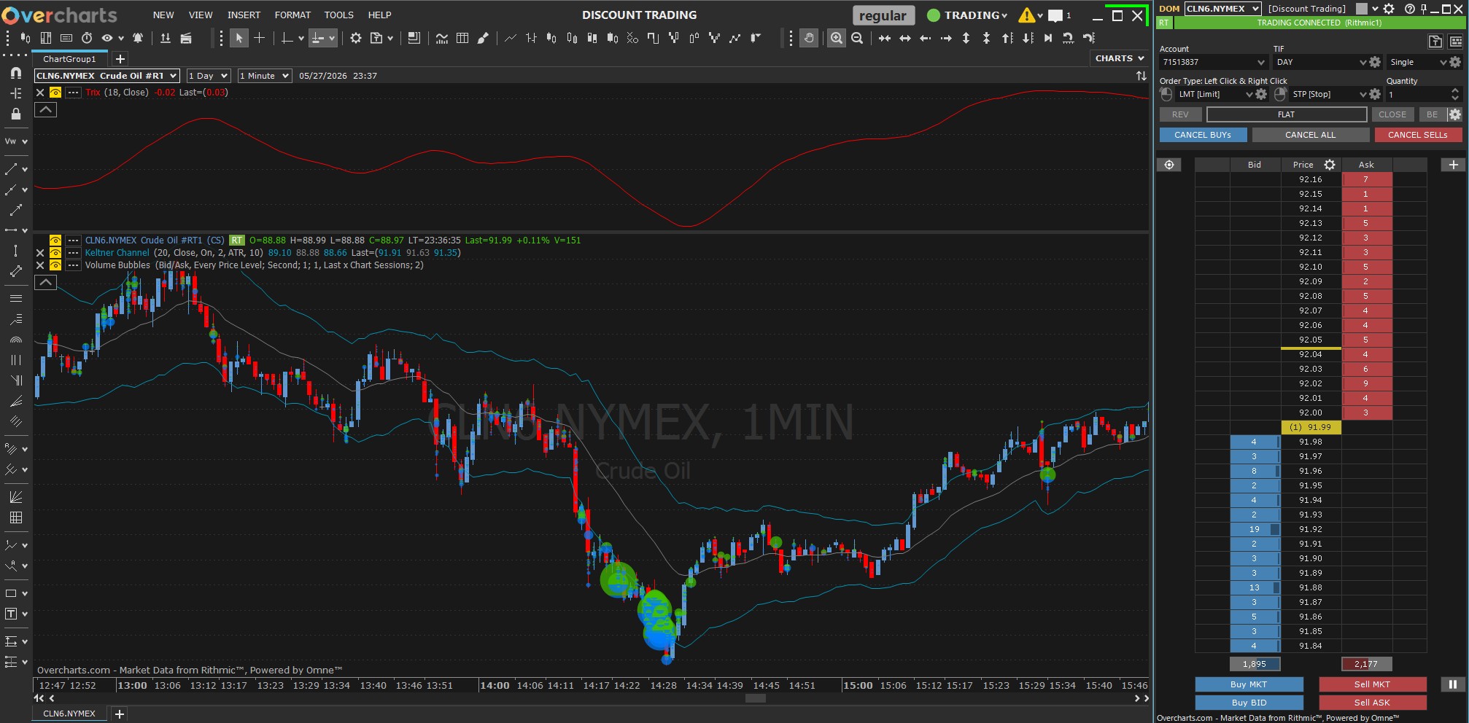
Task: Open the 1 Day period dropdown
Action: [x=209, y=76]
